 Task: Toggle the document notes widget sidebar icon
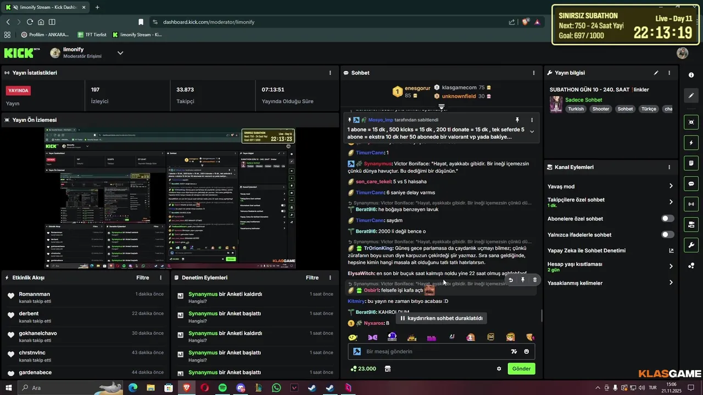(x=691, y=163)
